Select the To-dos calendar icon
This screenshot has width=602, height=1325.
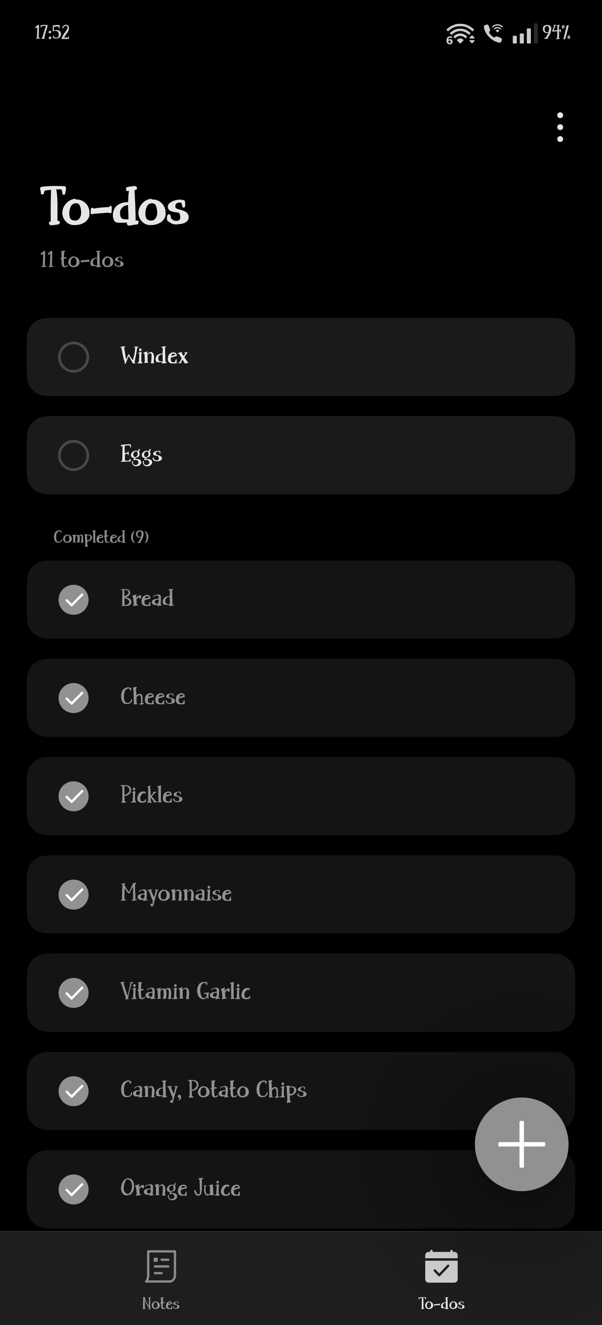tap(441, 1266)
